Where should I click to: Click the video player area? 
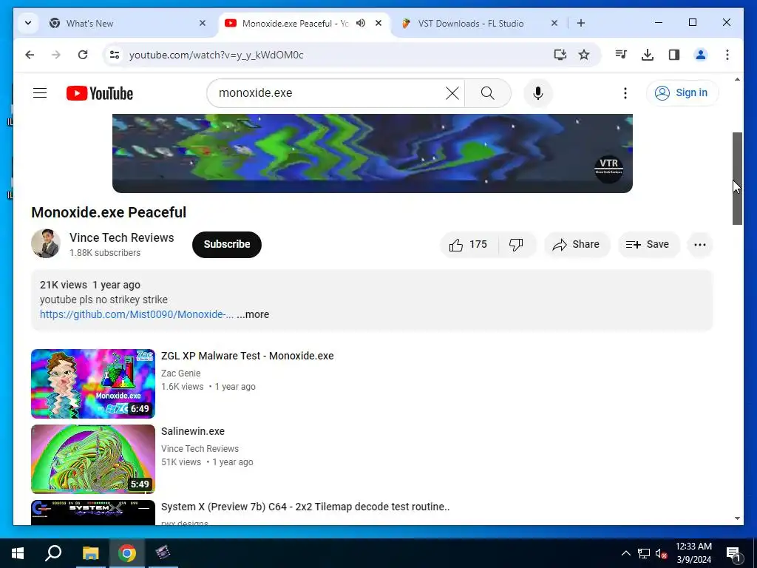pyautogui.click(x=373, y=153)
